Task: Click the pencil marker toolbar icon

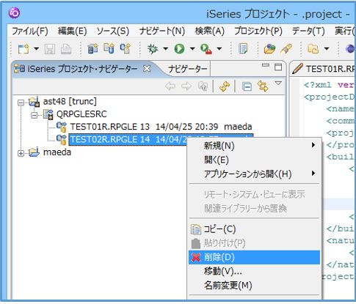Action: click(x=286, y=48)
